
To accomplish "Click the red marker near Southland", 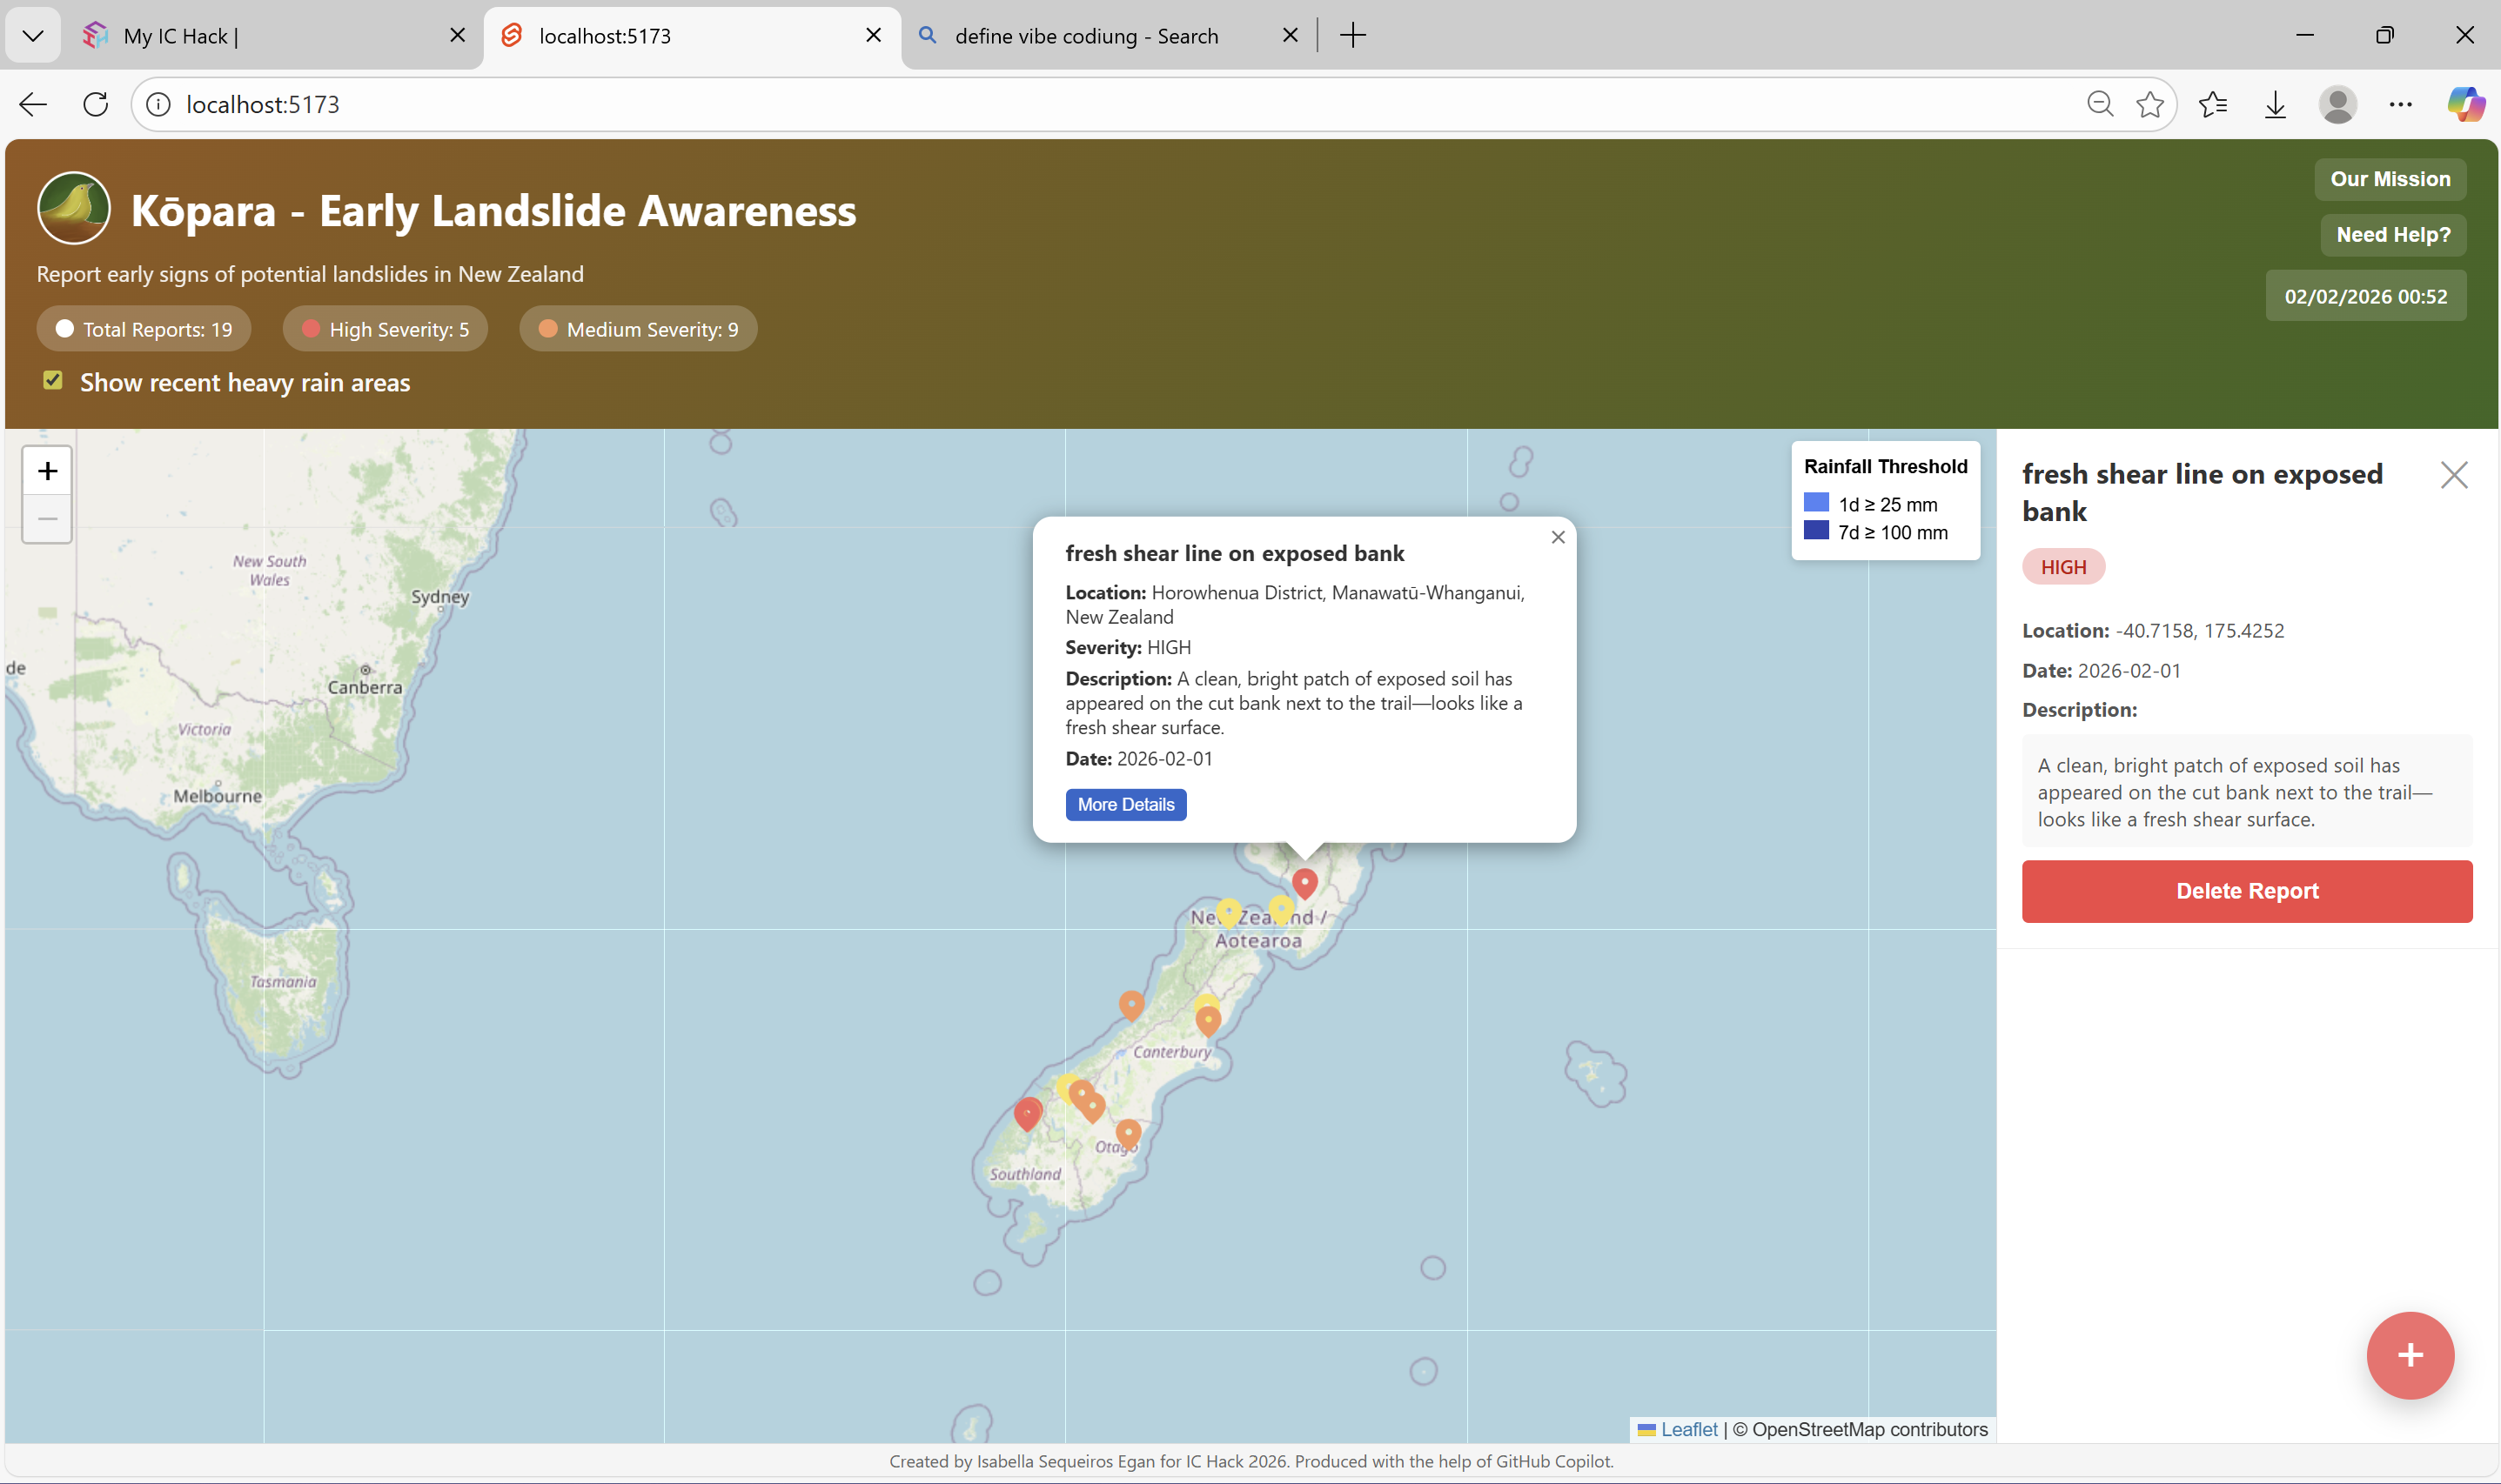I will coord(1028,1112).
